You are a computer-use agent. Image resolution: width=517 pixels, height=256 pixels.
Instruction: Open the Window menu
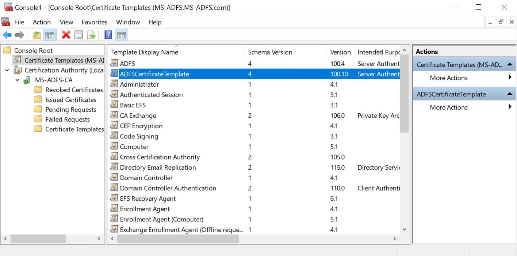click(128, 22)
